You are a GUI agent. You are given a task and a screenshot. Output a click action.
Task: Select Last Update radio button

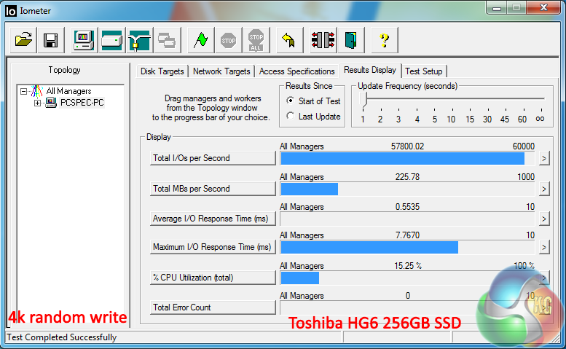click(x=290, y=116)
